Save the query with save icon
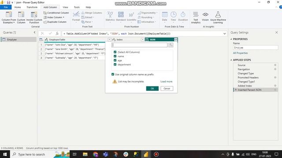Screen dimensions: 282x158 tap(8, 2)
